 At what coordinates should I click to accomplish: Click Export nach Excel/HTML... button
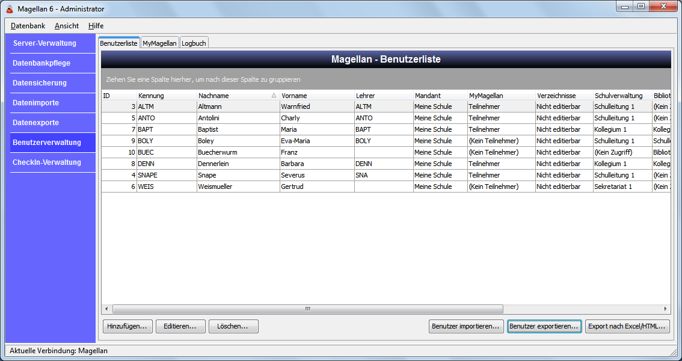[x=627, y=326]
